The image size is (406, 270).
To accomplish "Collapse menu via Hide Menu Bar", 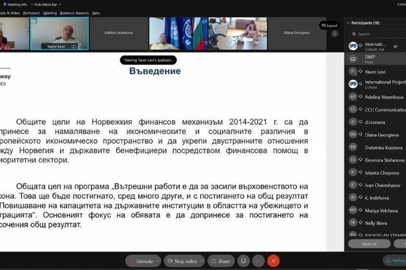I will (47, 5).
